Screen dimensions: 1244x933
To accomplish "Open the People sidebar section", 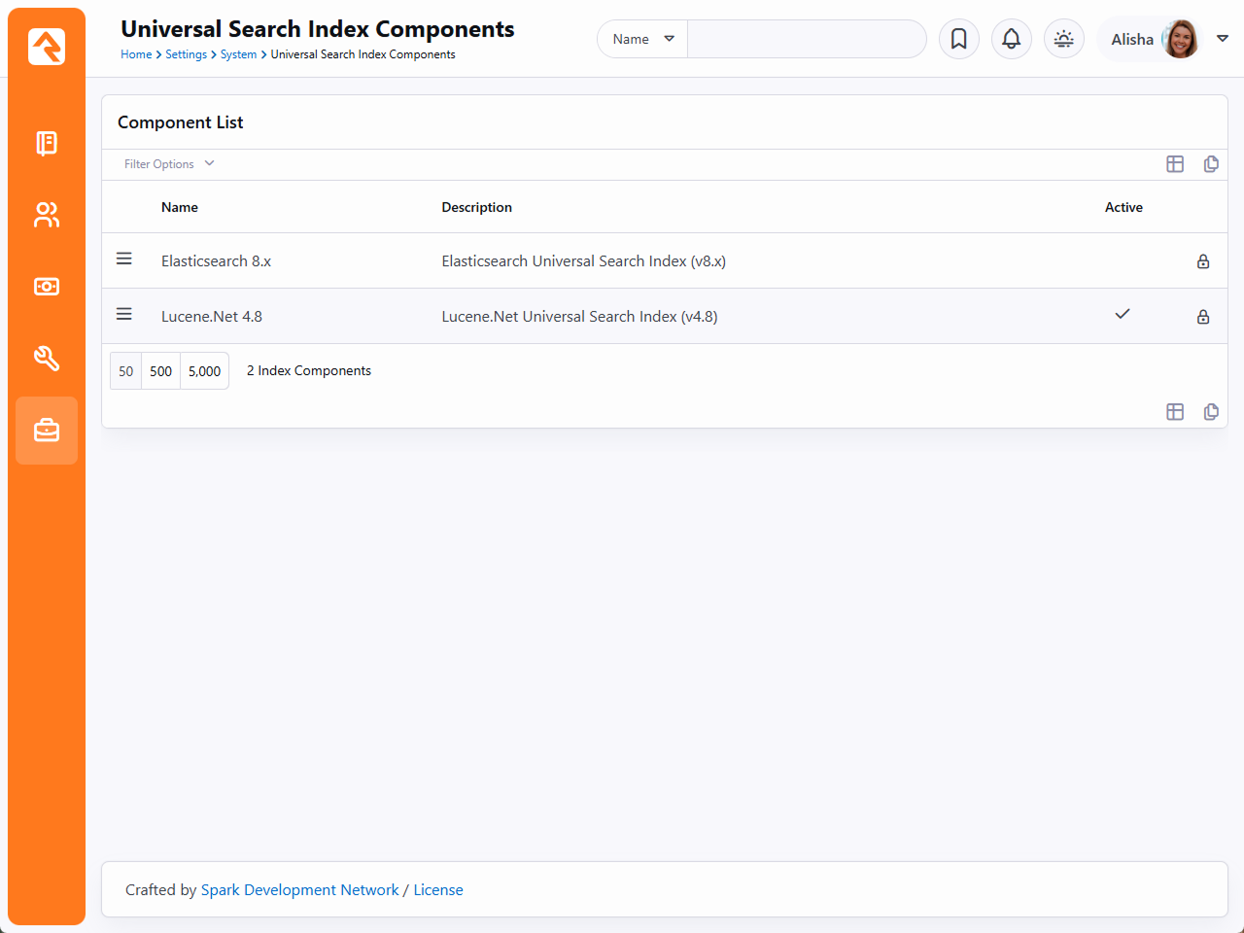I will point(47,215).
